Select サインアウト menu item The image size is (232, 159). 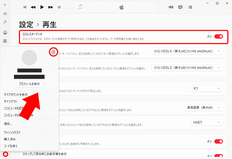tap(10, 101)
